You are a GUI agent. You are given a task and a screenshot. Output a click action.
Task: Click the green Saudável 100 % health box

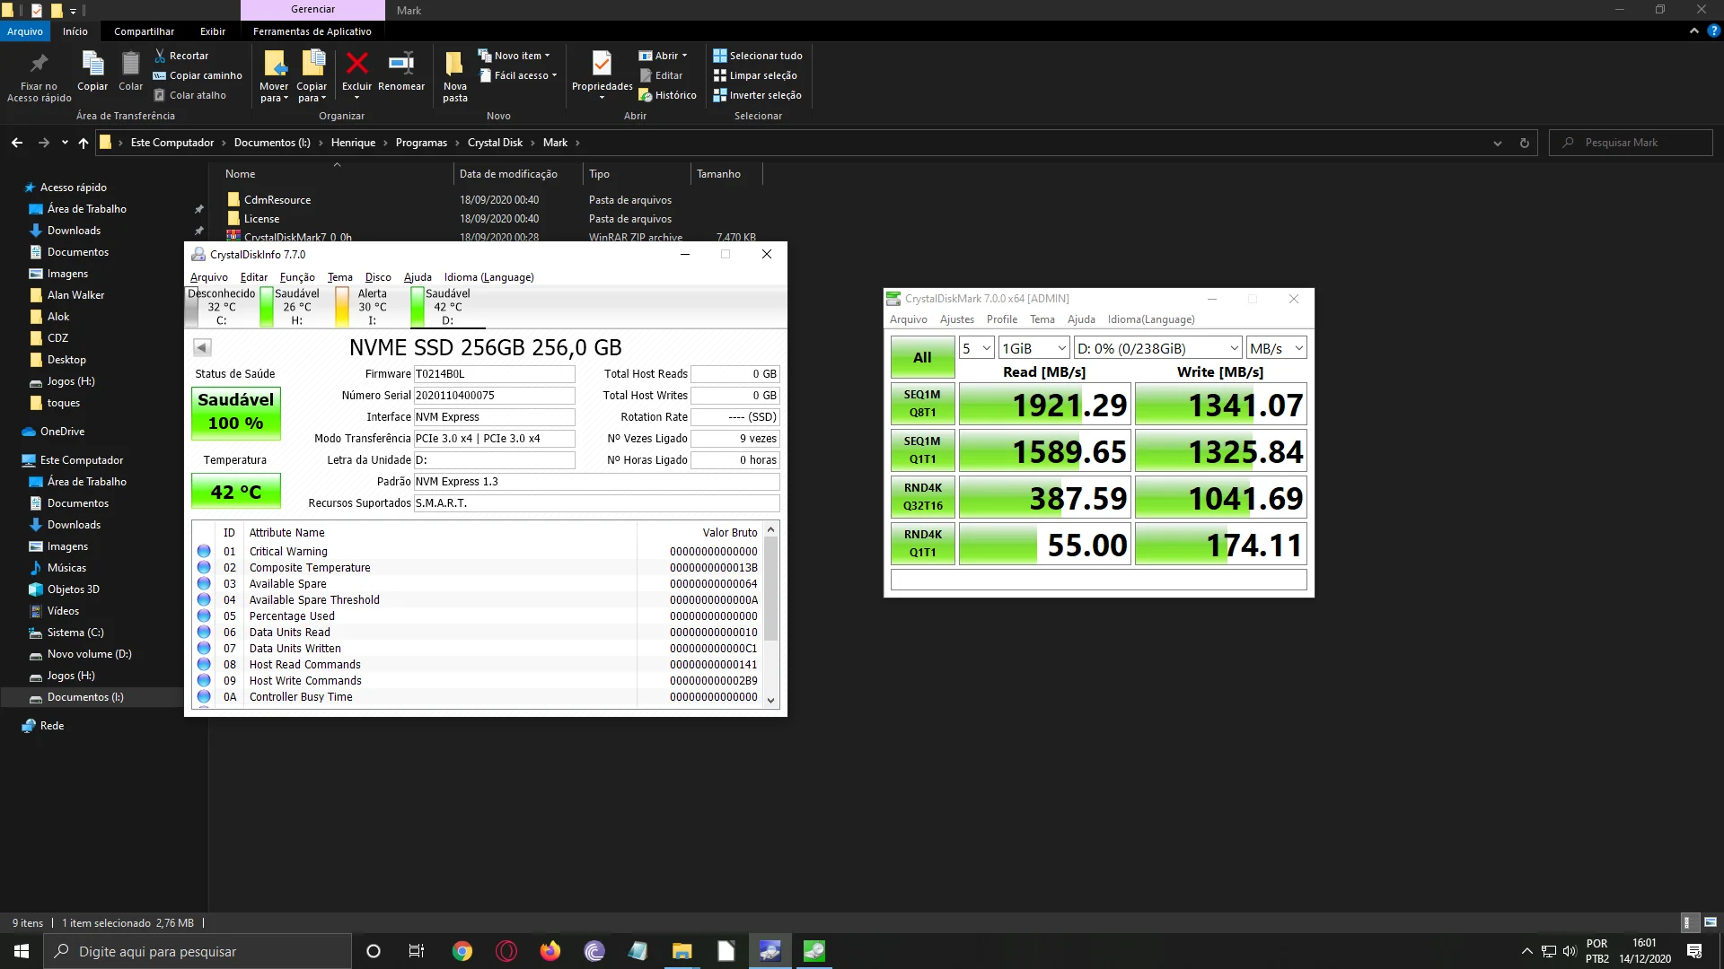point(236,412)
